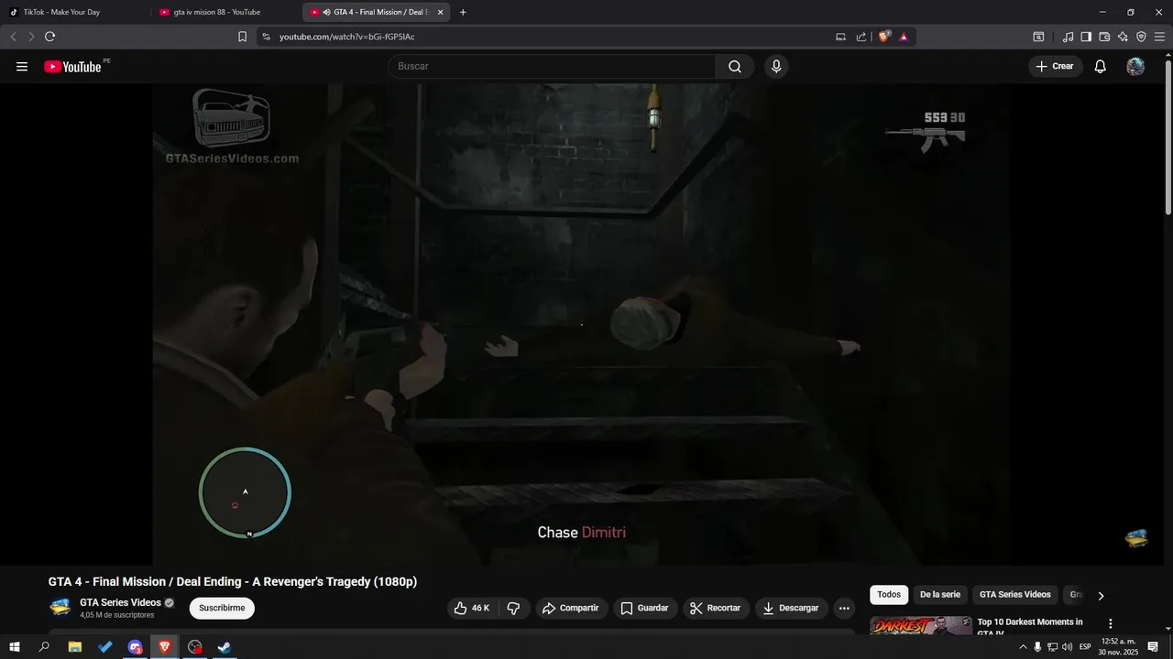Open the Windows Start menu
The image size is (1173, 659).
coord(15,647)
